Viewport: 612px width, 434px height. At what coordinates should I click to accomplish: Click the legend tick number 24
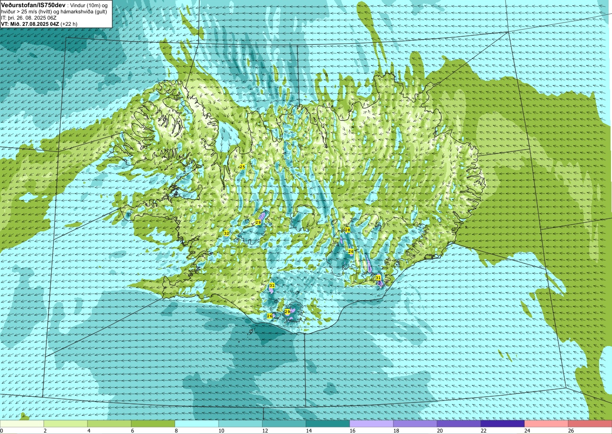pos(527,431)
